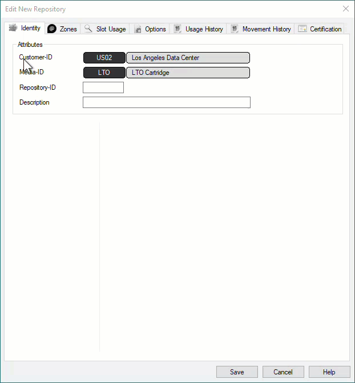
Task: Click the Identity tab gear icon
Action: (x=13, y=28)
